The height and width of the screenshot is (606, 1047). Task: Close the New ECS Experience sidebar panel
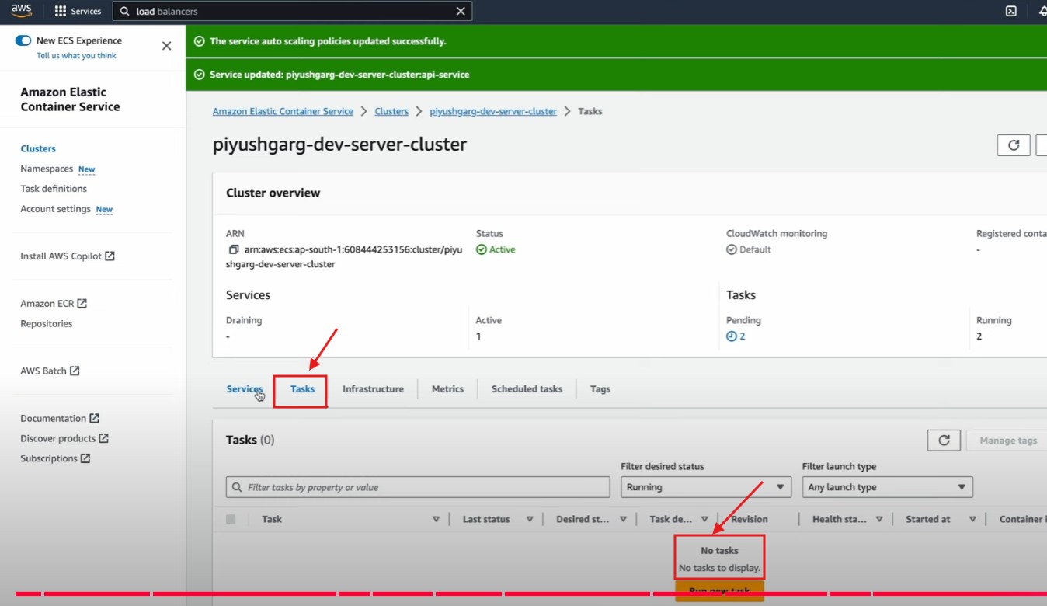(x=166, y=46)
